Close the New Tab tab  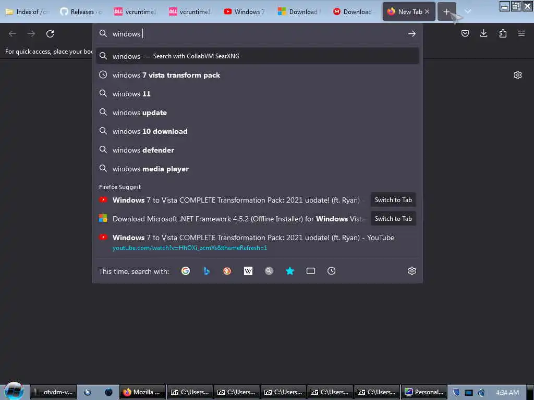click(x=427, y=11)
